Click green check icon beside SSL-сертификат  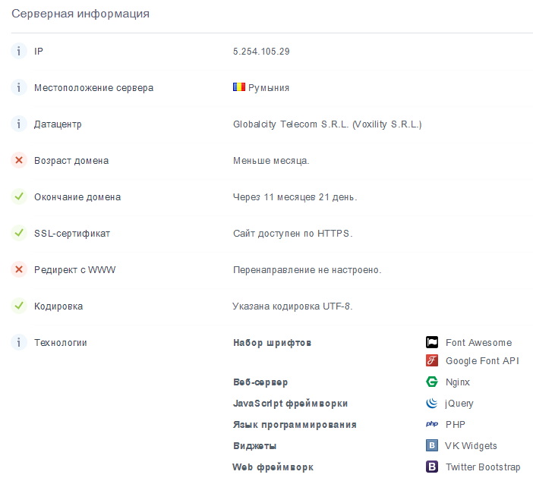click(19, 233)
